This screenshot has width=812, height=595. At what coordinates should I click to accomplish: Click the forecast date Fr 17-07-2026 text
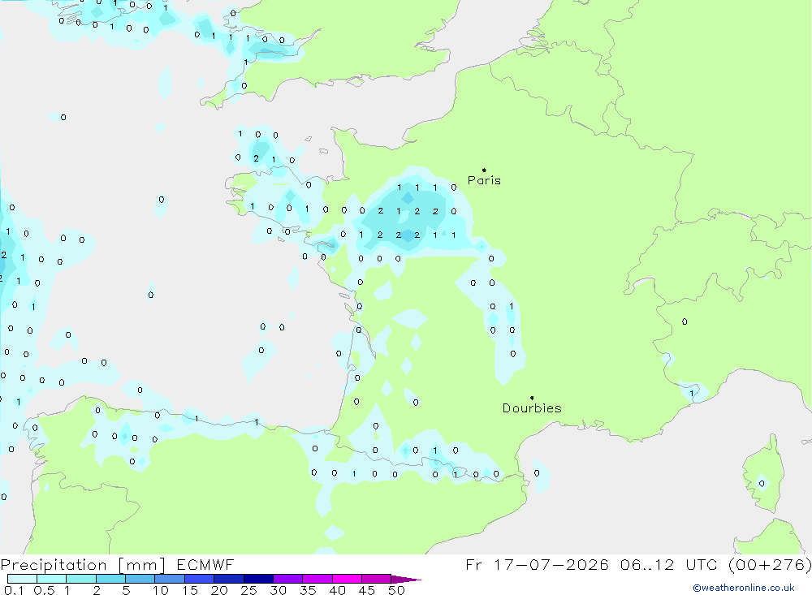click(x=537, y=564)
